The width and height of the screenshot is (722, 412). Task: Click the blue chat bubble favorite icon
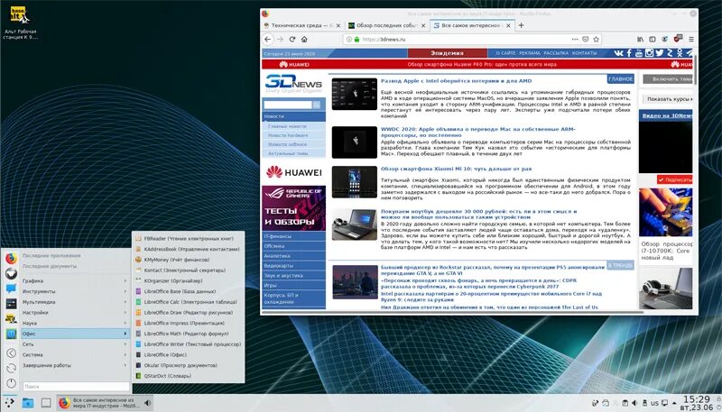11,288
